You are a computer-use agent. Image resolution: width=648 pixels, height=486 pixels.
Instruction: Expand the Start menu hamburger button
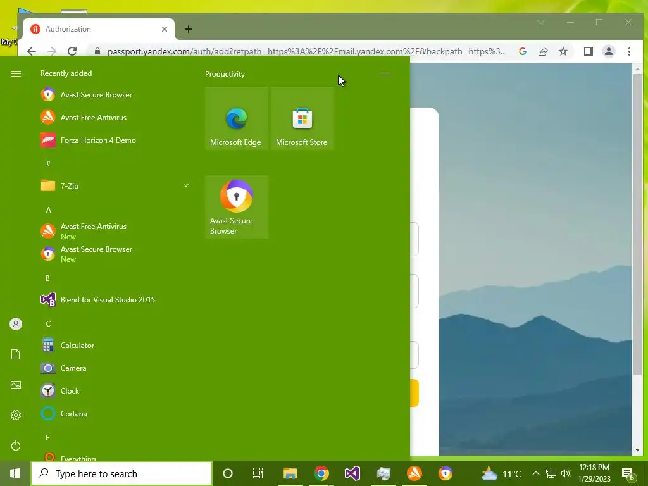tap(16, 73)
